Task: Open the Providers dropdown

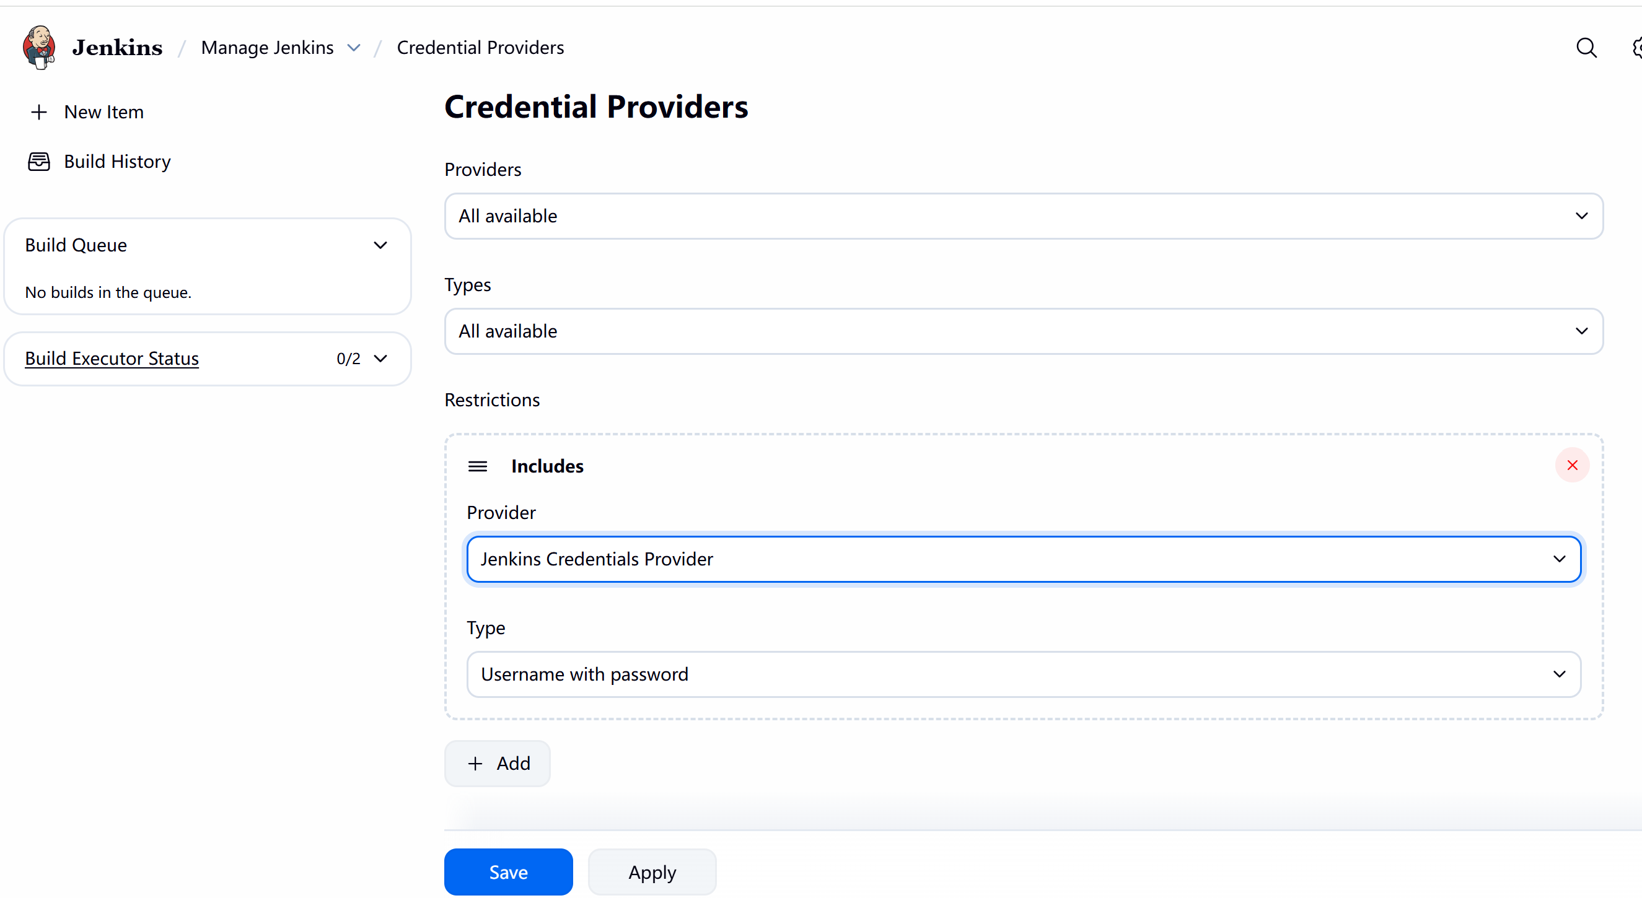Action: click(x=1023, y=216)
